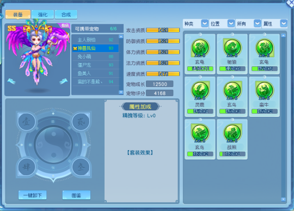Click the 一键卸下 button

tap(33, 195)
